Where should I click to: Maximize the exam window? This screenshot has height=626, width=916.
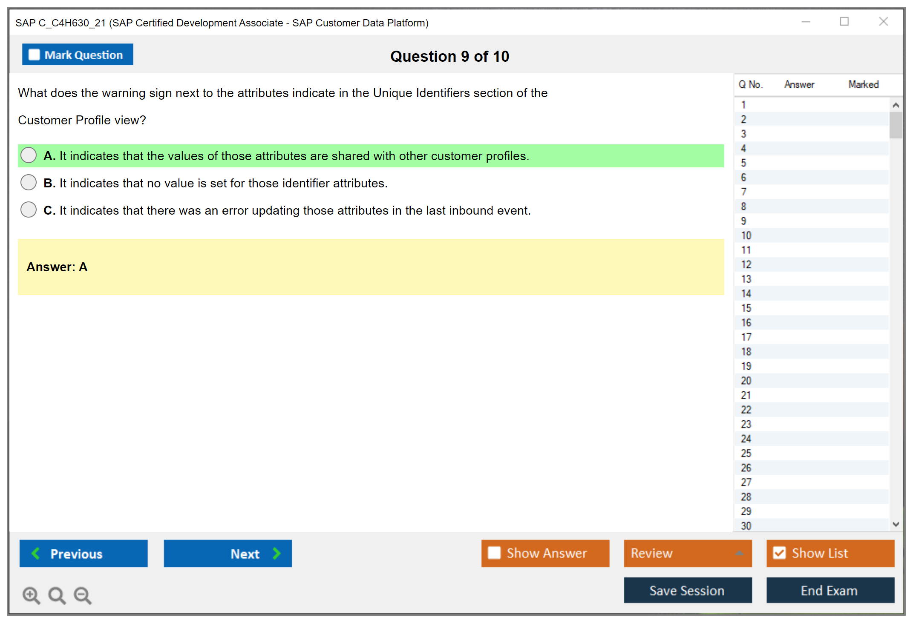pyautogui.click(x=844, y=22)
